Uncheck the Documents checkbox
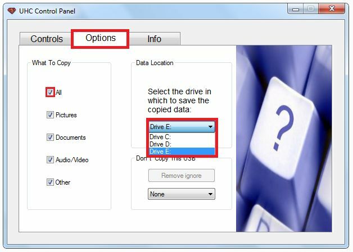Viewport: 353px width, 252px height. coord(50,137)
